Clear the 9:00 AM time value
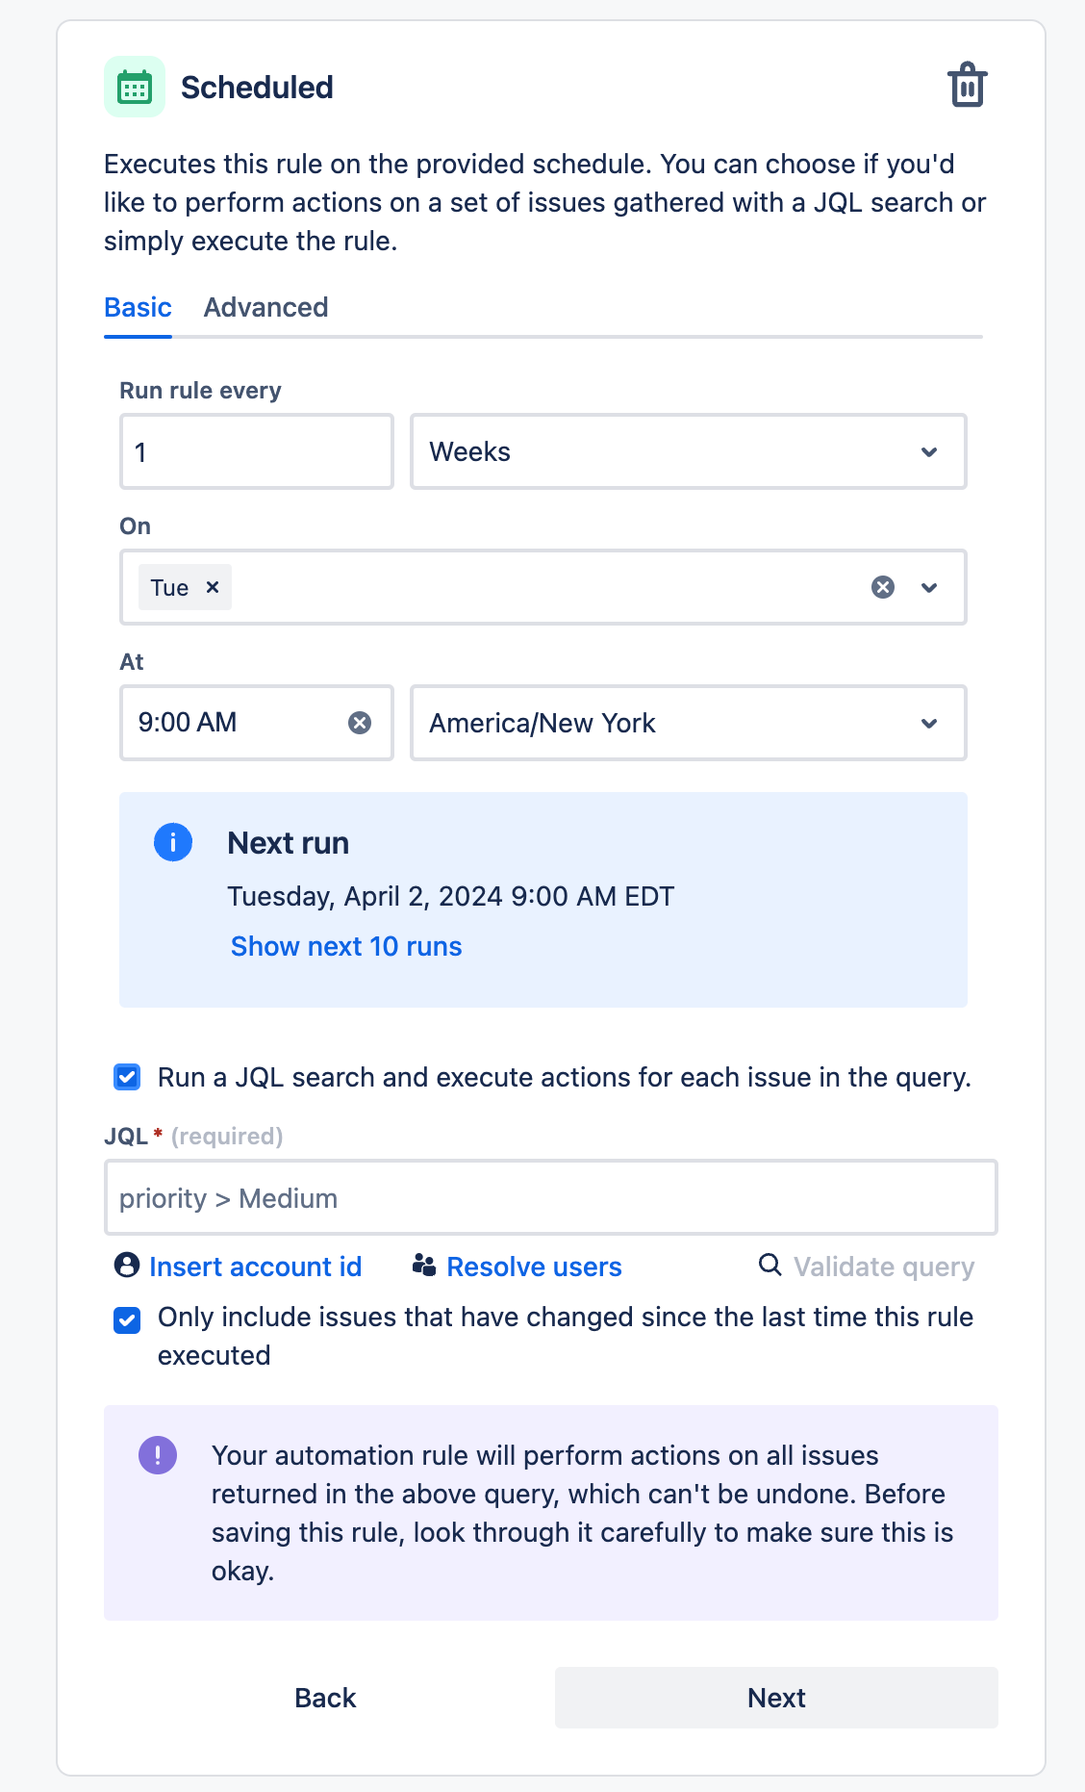 (x=360, y=723)
